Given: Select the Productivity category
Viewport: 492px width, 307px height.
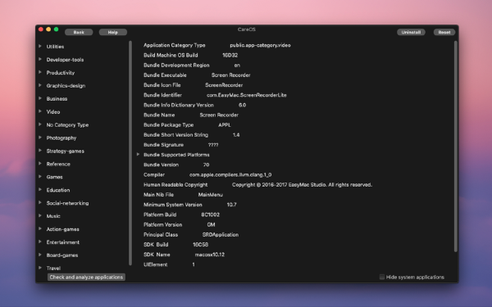Looking at the screenshot, I should (x=61, y=73).
